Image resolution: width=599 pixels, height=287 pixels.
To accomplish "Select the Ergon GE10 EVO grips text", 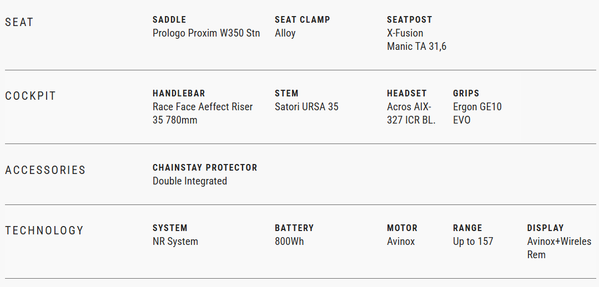I will tap(477, 113).
